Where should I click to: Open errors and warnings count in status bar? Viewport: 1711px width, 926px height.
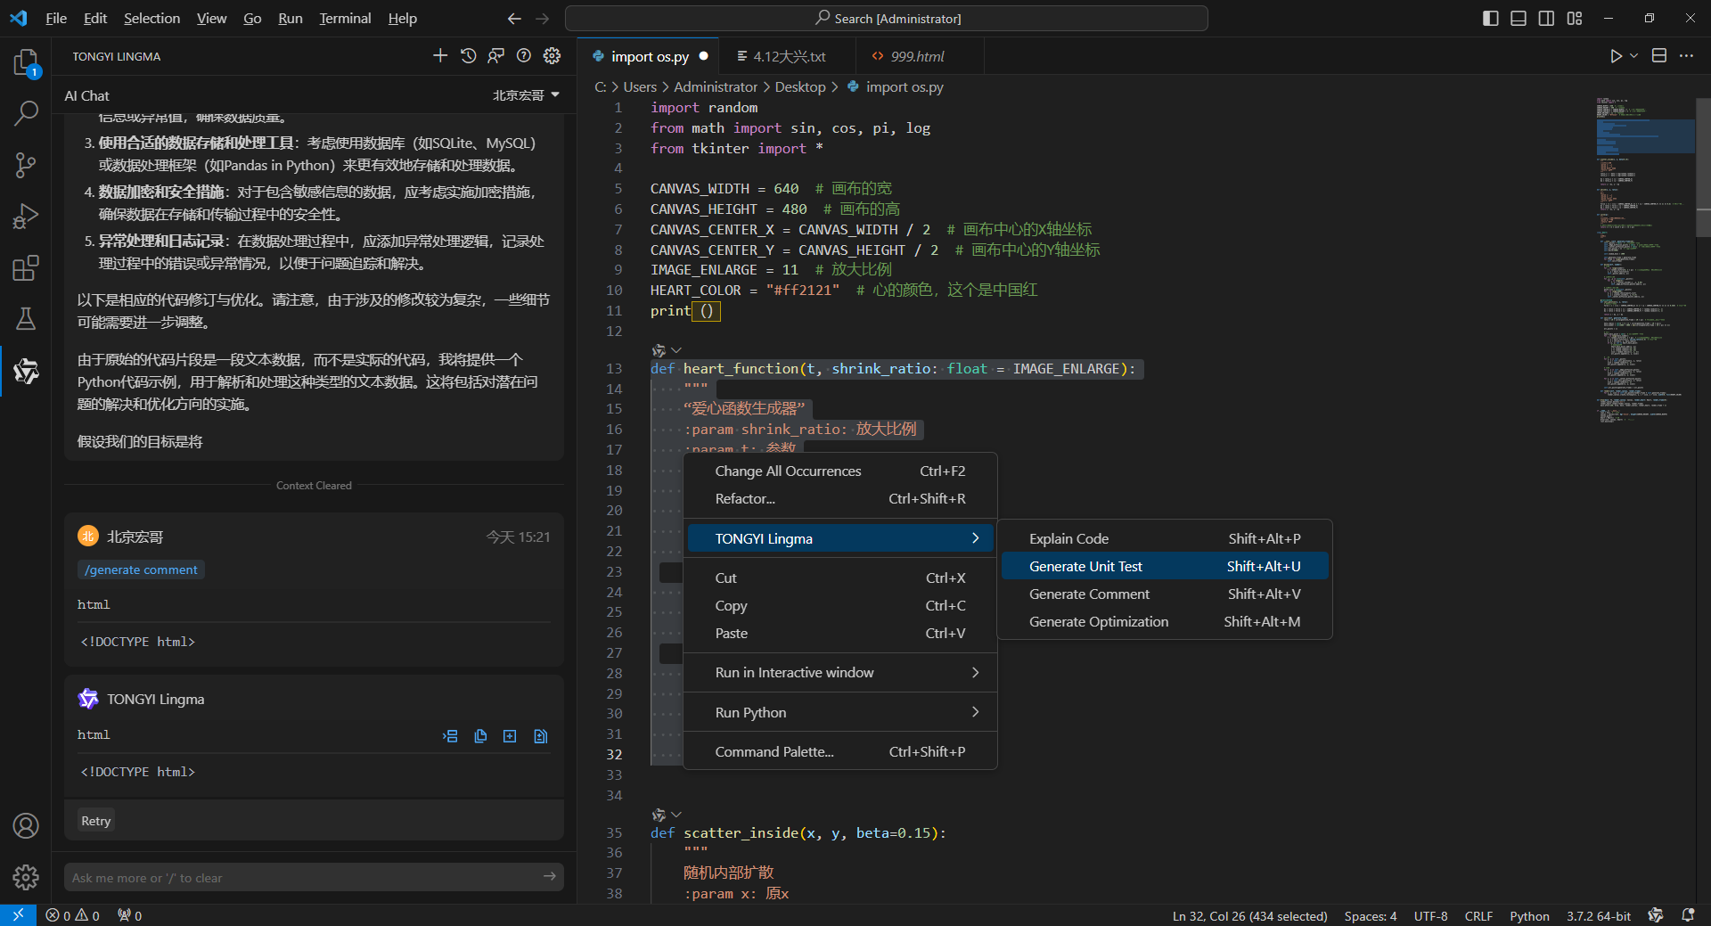tap(73, 915)
